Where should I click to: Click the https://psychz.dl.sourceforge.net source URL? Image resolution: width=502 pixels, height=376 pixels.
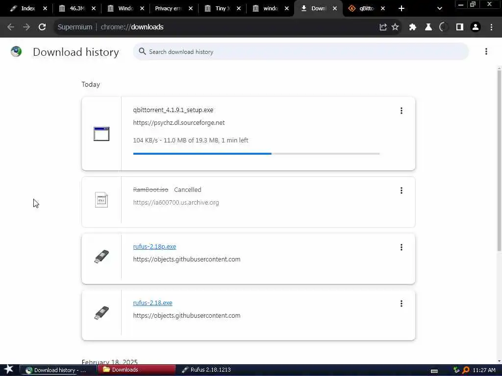tap(178, 123)
